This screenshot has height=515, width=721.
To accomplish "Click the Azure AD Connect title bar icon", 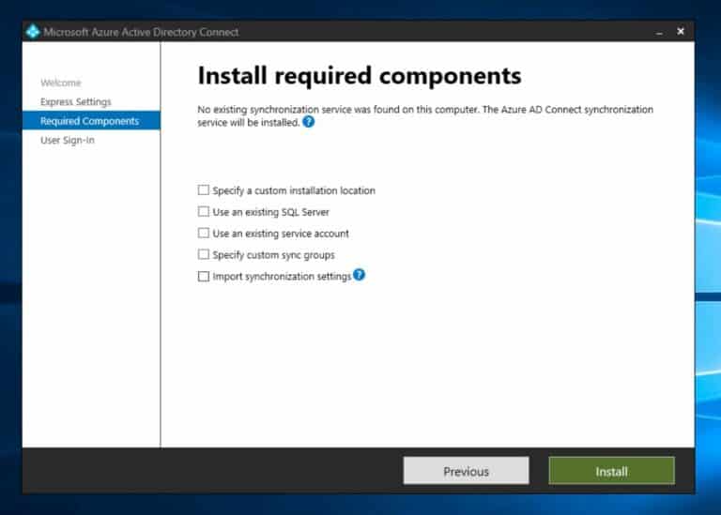I will (x=33, y=31).
